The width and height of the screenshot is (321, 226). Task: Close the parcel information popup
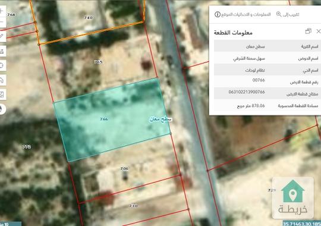319,32
